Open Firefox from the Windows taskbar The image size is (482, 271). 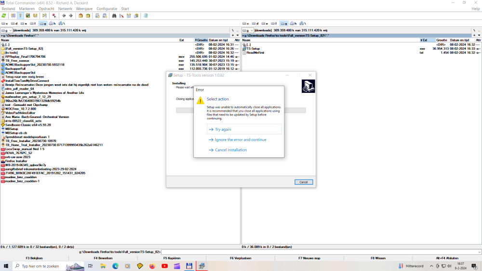pyautogui.click(x=152, y=266)
